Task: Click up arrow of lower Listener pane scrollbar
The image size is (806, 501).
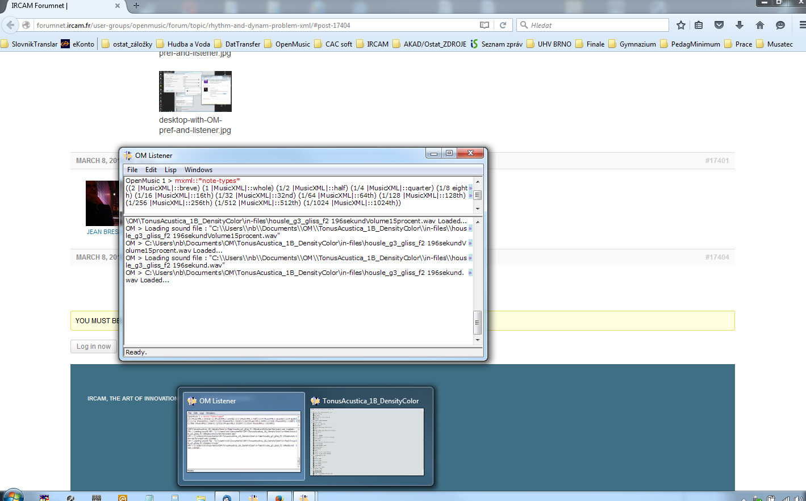Action: pyautogui.click(x=478, y=222)
